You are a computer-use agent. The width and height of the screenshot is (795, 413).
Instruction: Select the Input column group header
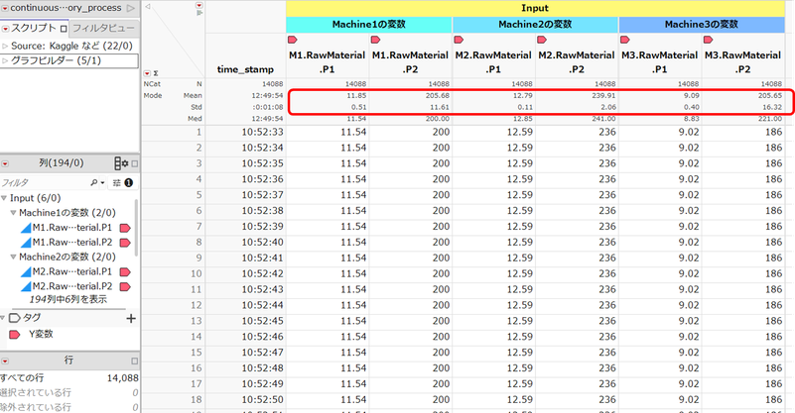click(x=535, y=8)
